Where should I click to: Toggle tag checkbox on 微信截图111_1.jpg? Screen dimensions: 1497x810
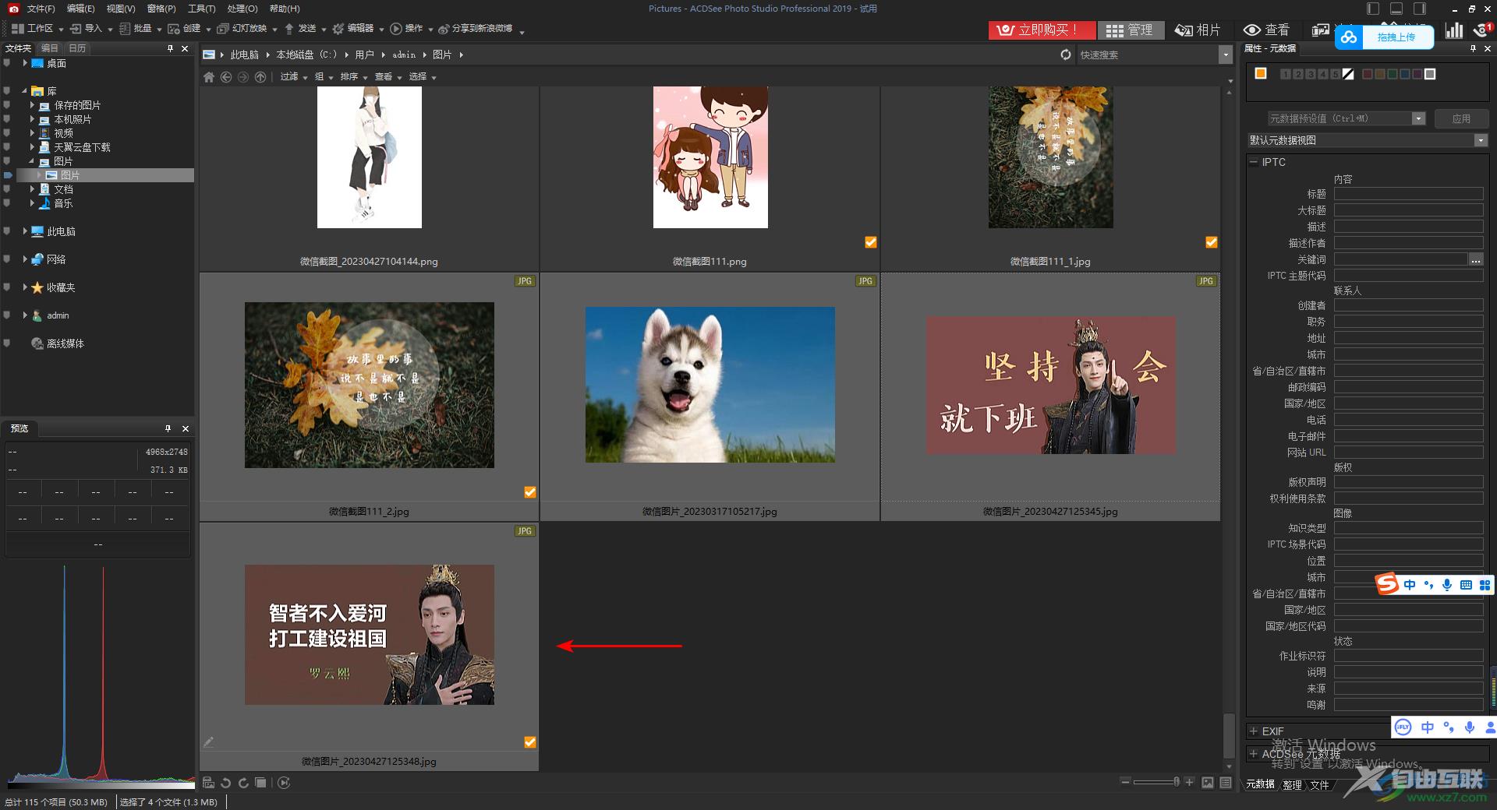(x=1212, y=242)
